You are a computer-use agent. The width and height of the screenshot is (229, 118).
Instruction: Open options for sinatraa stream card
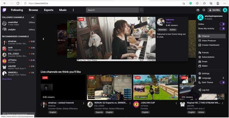pyautogui.click(x=84, y=103)
